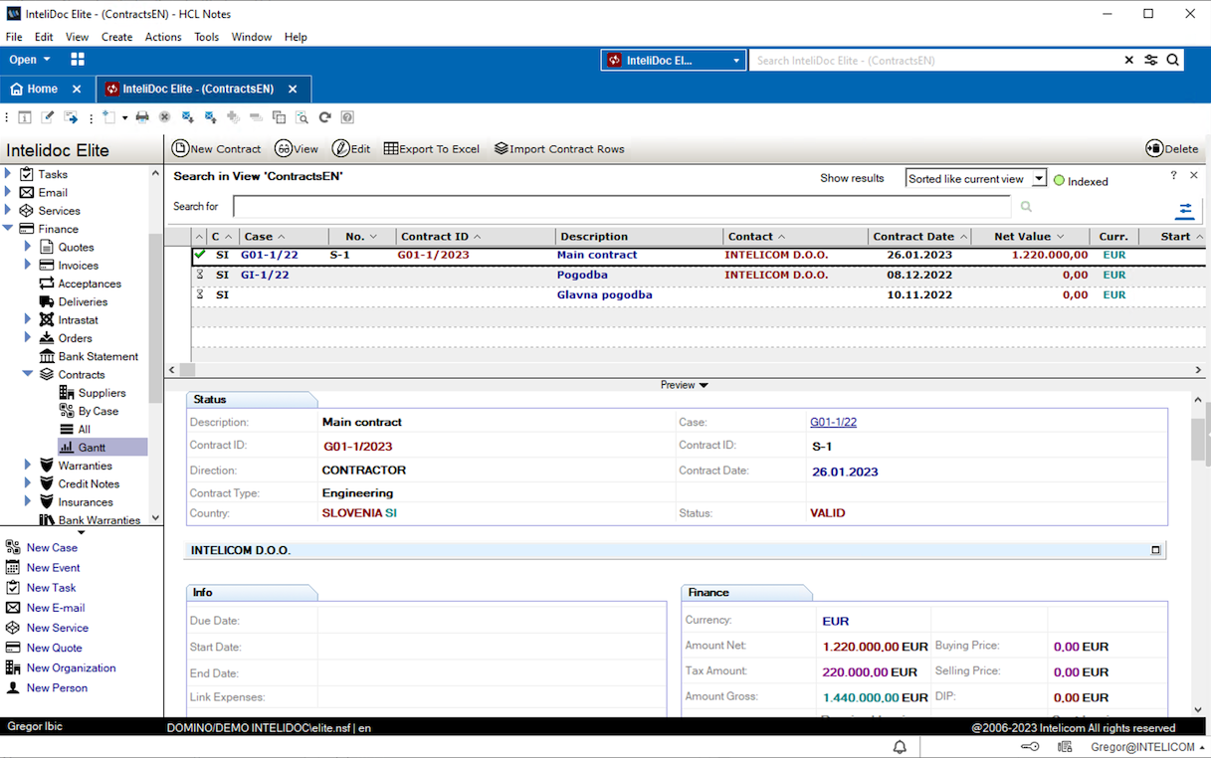Click New Quote shortcut
The height and width of the screenshot is (758, 1211).
click(45, 648)
